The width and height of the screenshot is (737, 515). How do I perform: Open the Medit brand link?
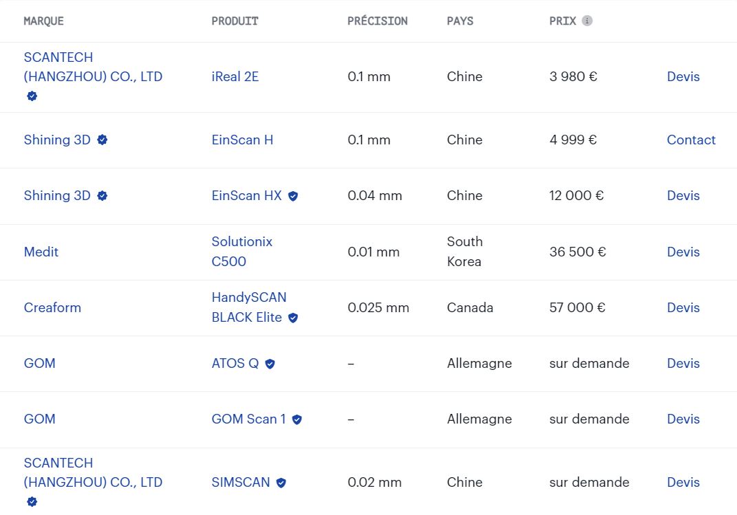point(41,252)
